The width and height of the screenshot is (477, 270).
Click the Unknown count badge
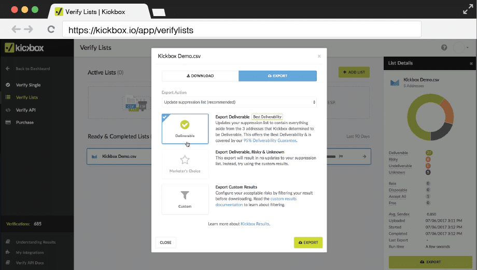pyautogui.click(x=428, y=172)
